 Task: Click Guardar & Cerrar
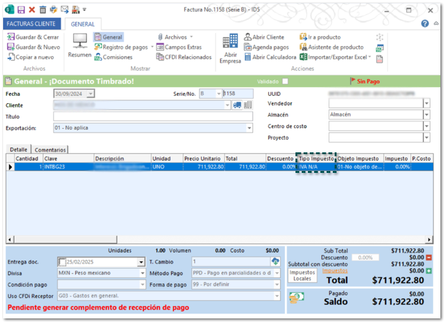click(34, 37)
